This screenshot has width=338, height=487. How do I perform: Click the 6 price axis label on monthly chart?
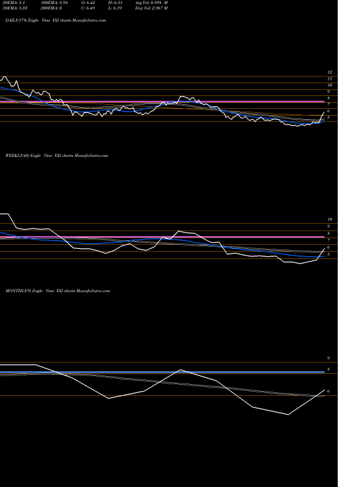click(x=329, y=392)
